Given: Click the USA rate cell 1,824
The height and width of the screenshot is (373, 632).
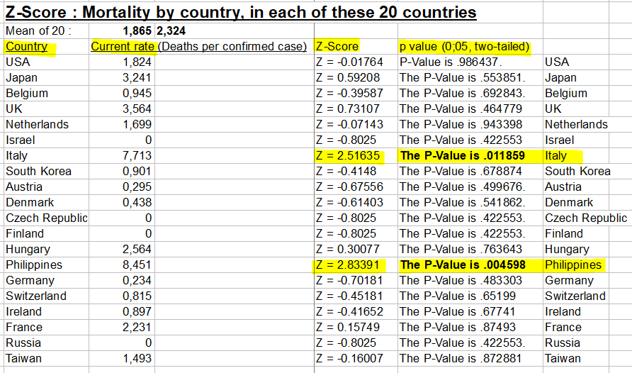Looking at the screenshot, I should (122, 62).
